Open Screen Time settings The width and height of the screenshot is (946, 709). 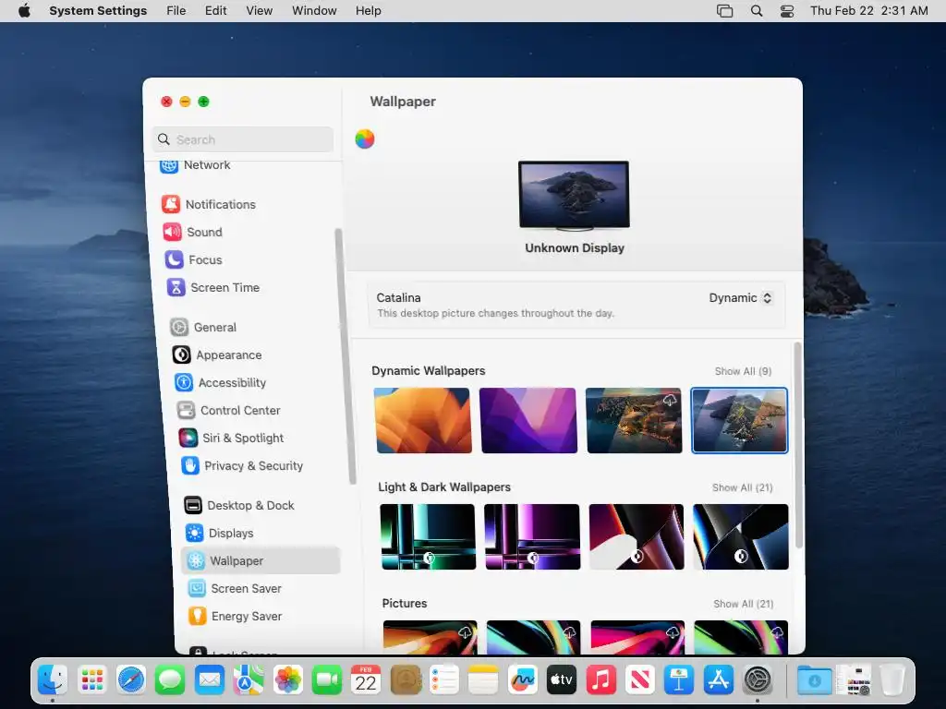[x=213, y=288]
